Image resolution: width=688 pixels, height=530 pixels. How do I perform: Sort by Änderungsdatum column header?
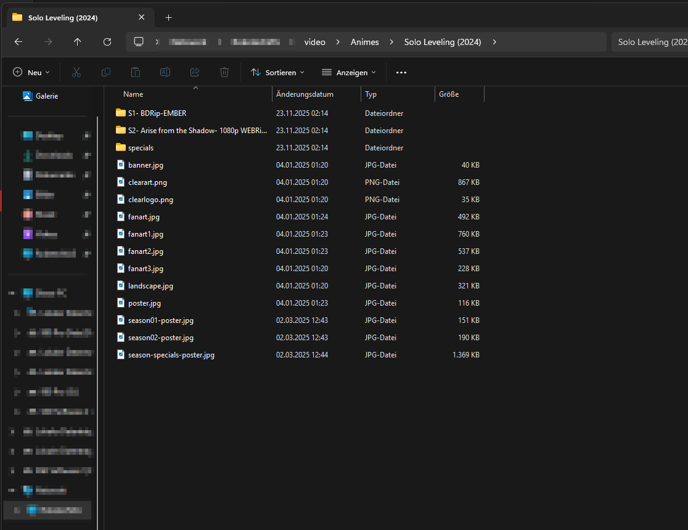(305, 94)
